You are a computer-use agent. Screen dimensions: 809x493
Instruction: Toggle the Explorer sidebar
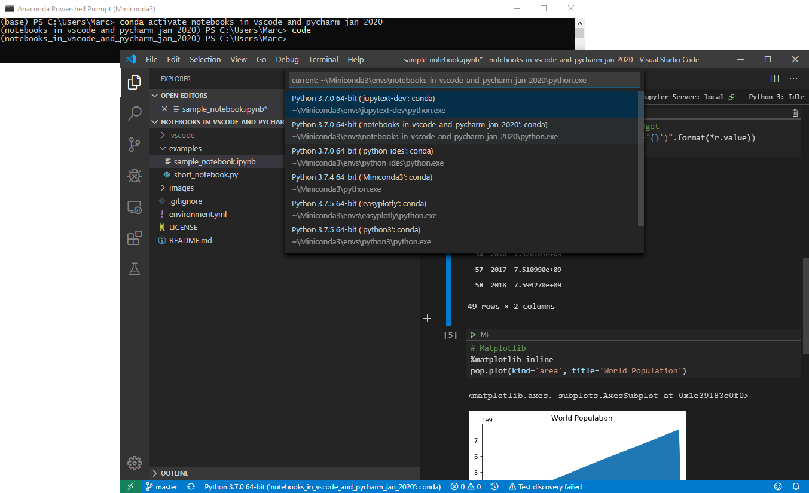pyautogui.click(x=134, y=82)
